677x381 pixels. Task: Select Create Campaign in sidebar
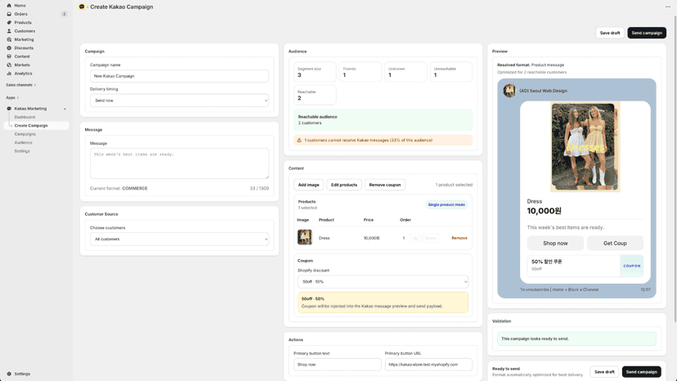(36, 126)
